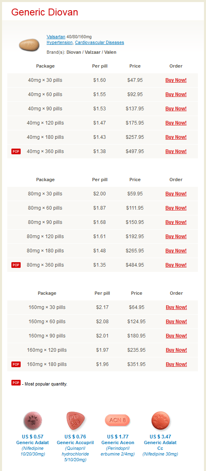
Task: Click the ACN 8 Aceon pill image
Action: point(118,420)
